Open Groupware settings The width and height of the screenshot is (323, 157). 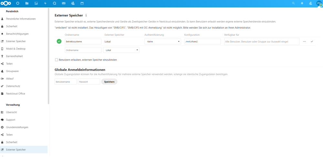click(13, 71)
